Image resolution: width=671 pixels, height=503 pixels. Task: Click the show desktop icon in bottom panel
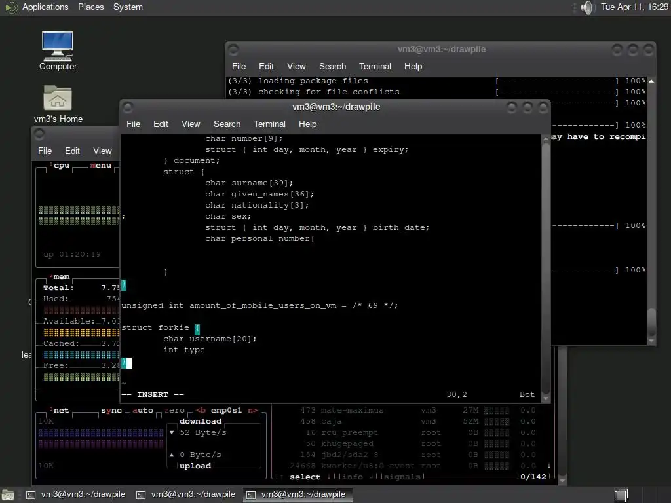click(8, 495)
